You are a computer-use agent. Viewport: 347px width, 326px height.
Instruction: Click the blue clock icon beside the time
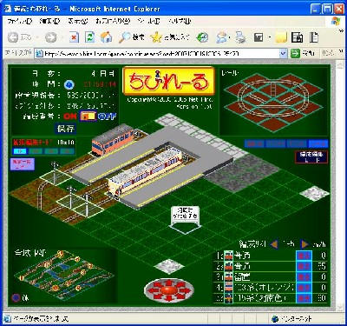pyautogui.click(x=69, y=84)
